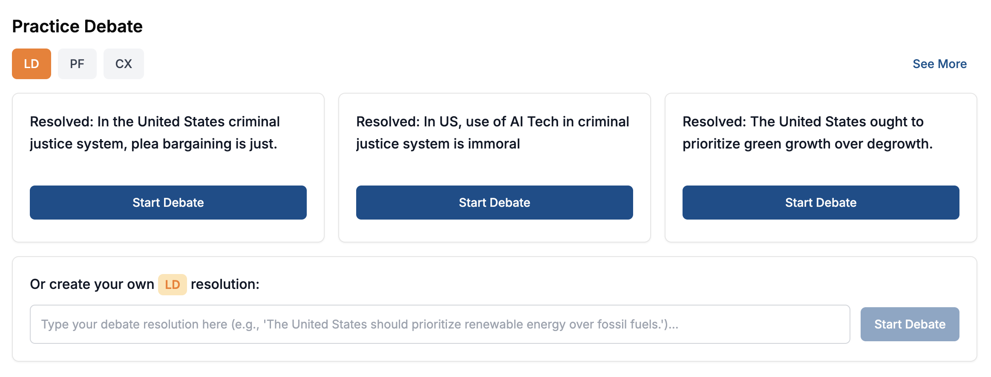The image size is (991, 377).
Task: Click the 'Or create your own' label
Action: (x=92, y=284)
